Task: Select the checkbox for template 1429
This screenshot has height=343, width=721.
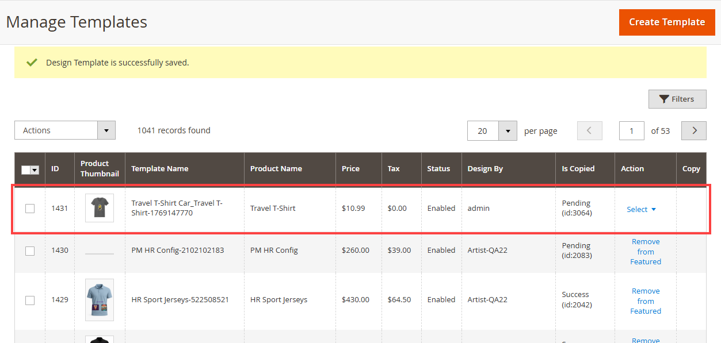Action: (30, 300)
